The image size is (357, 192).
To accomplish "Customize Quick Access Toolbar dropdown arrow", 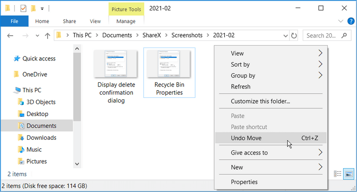I will 42,9.
